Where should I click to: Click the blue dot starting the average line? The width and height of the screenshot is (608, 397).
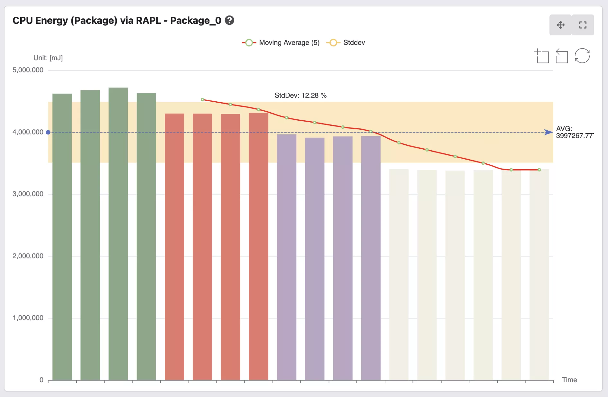click(48, 132)
